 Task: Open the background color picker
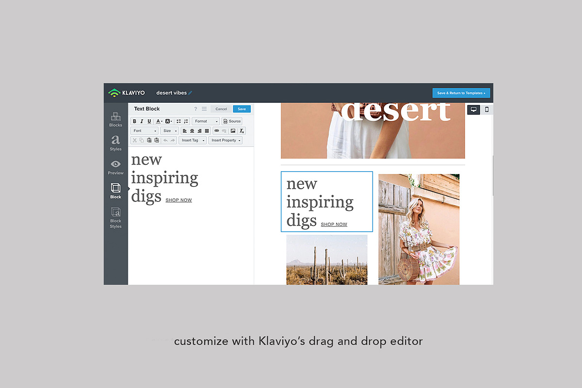pyautogui.click(x=168, y=121)
